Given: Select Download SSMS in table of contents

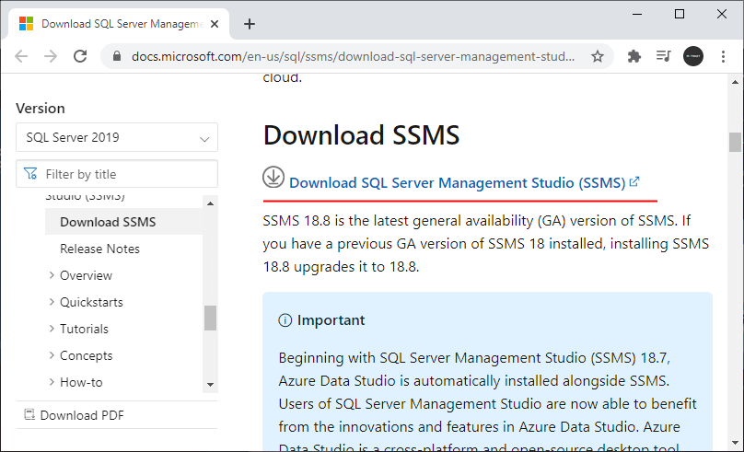Looking at the screenshot, I should pos(108,222).
